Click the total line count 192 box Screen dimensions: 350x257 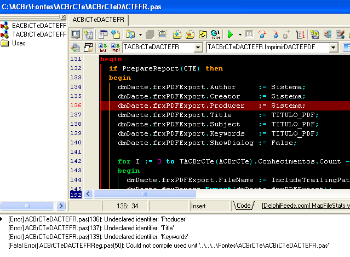(76, 195)
